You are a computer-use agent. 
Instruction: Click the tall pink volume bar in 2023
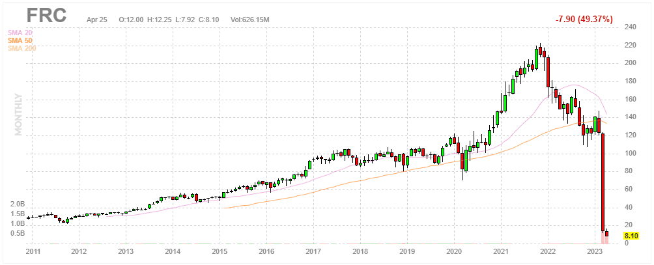[603, 238]
